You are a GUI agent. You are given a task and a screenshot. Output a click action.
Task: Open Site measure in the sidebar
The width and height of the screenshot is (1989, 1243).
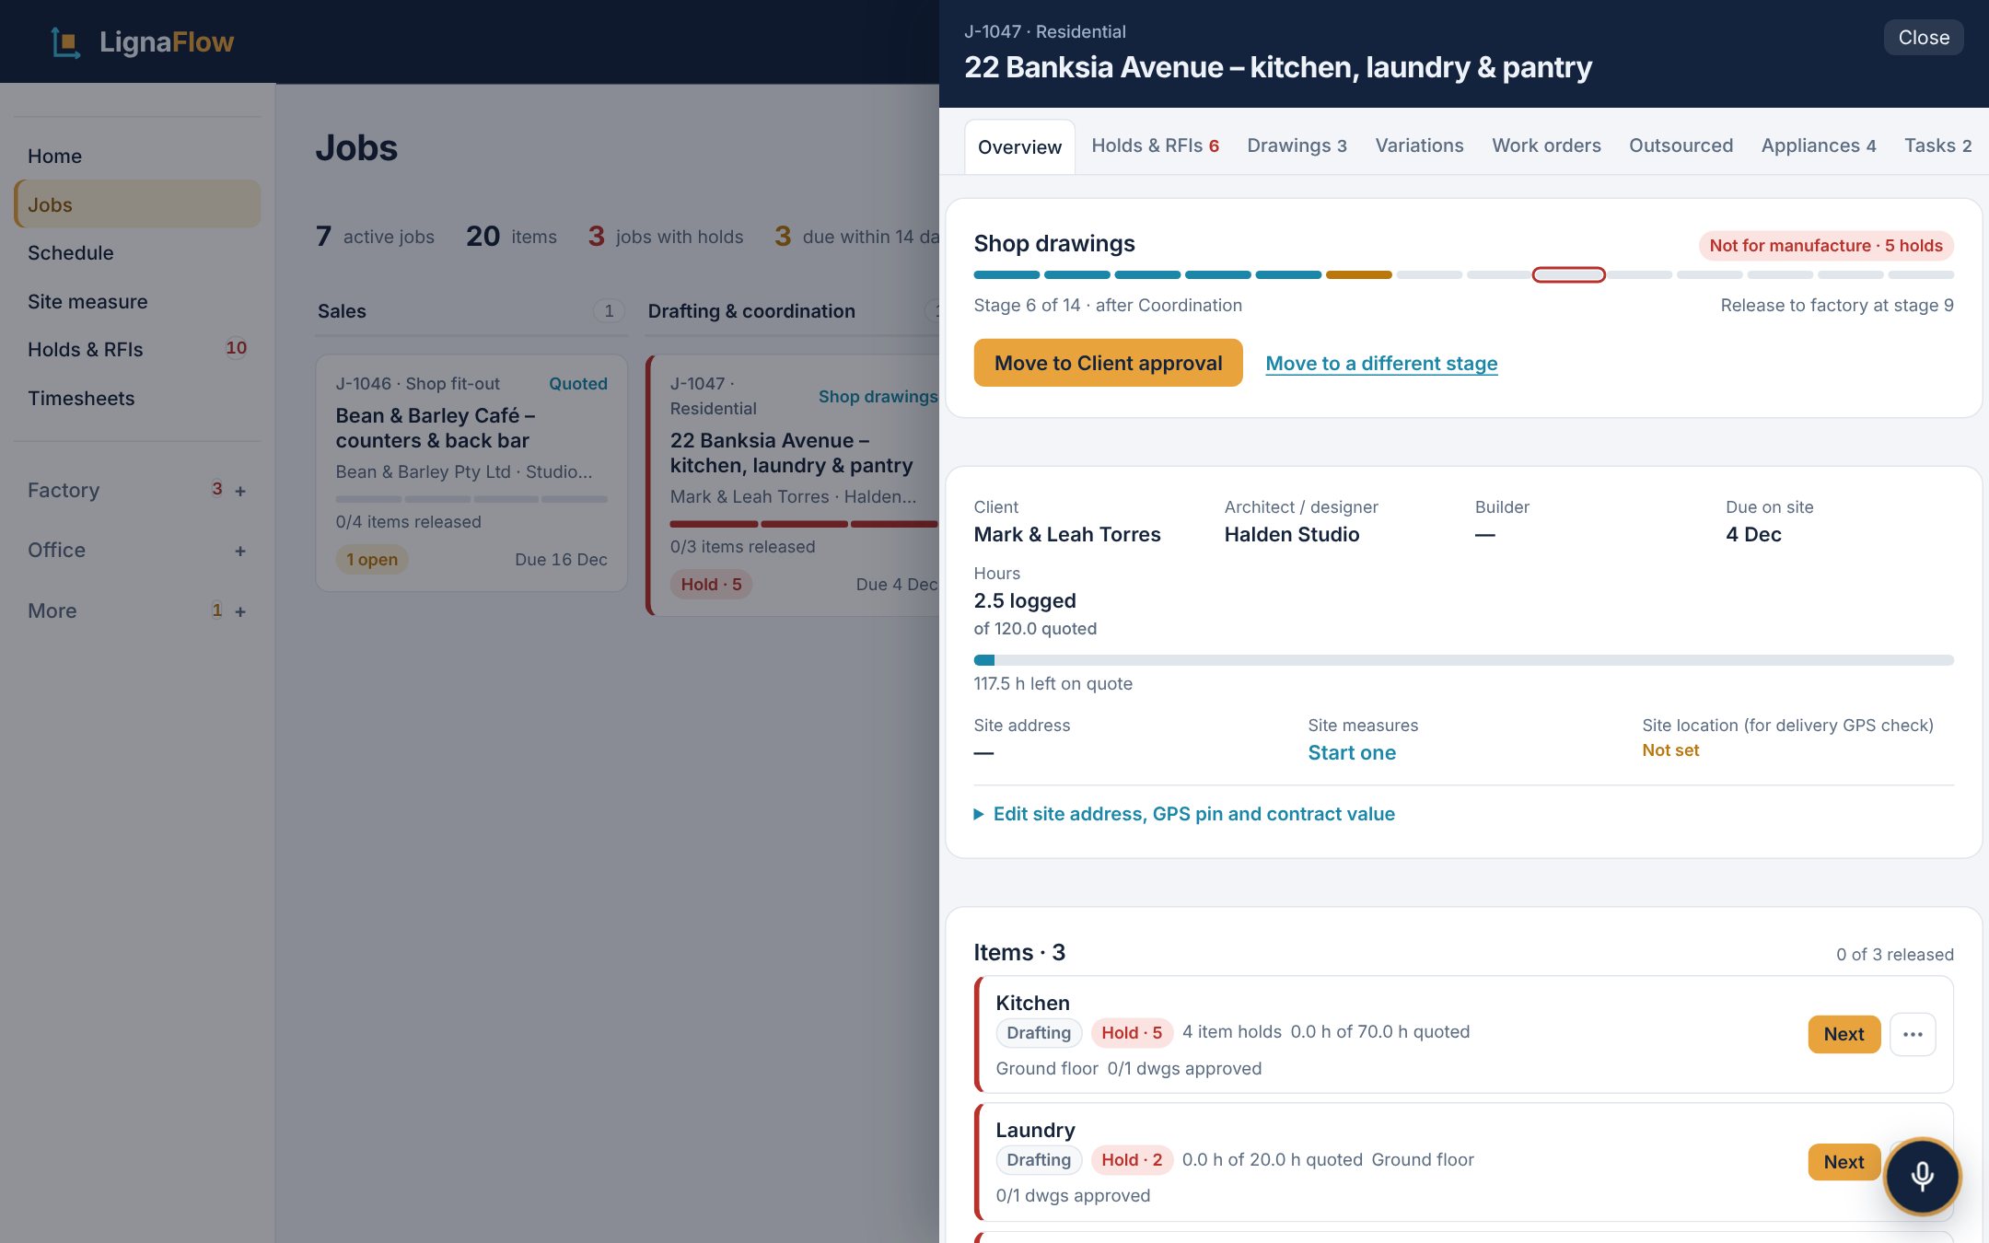tap(137, 302)
